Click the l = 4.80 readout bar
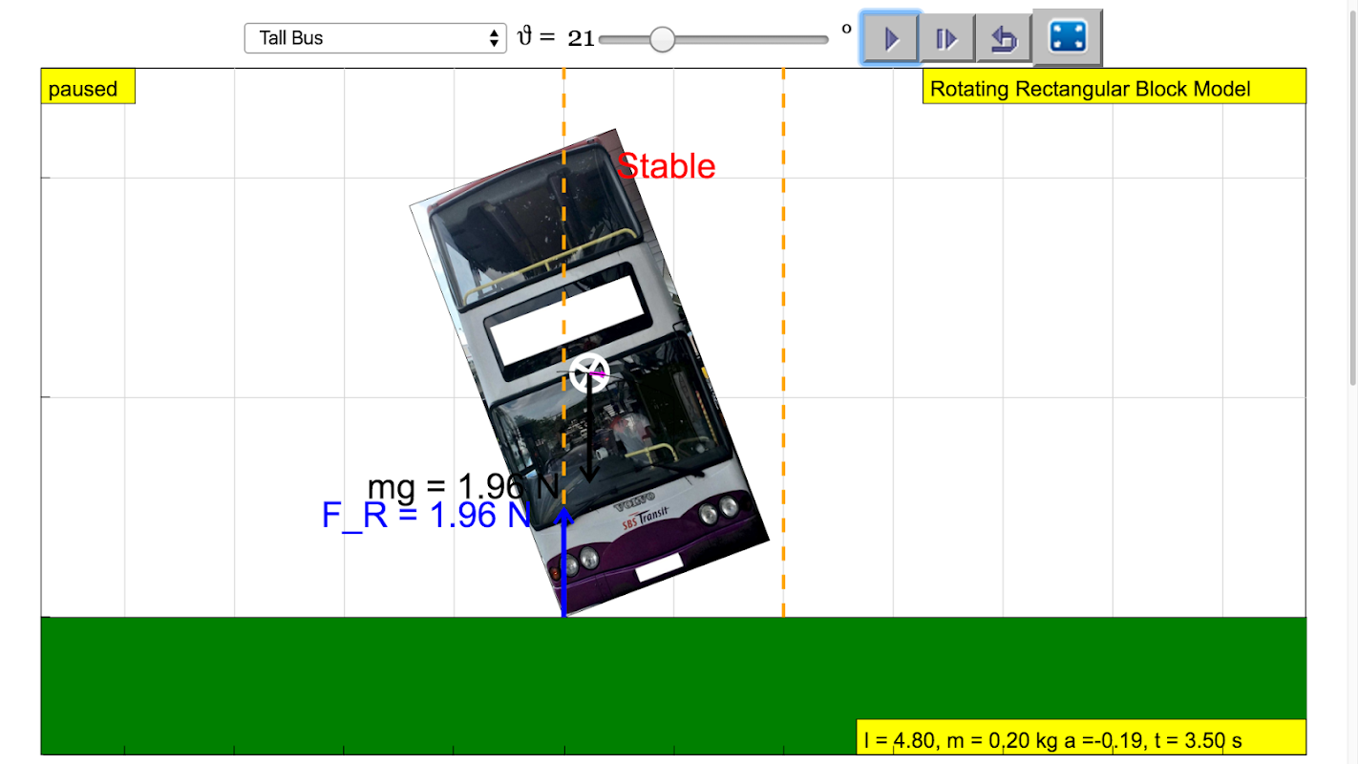Viewport: 1358px width, 764px height. (x=1081, y=737)
